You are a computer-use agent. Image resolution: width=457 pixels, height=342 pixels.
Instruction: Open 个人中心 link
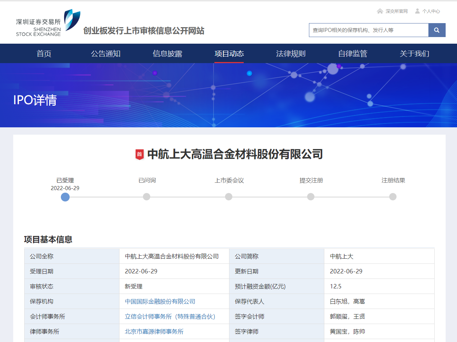(431, 11)
